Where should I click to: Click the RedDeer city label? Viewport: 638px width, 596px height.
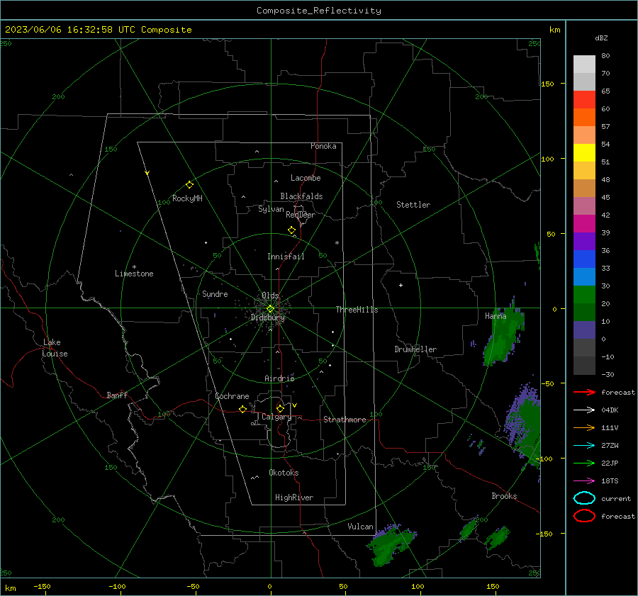pos(301,215)
